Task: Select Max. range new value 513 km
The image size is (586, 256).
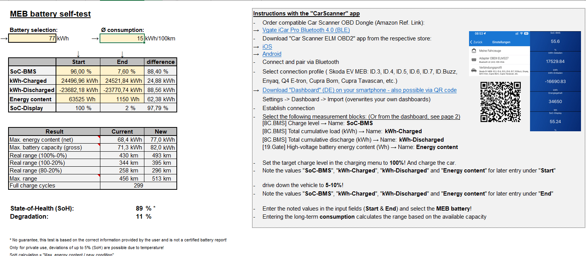Action: (x=161, y=178)
